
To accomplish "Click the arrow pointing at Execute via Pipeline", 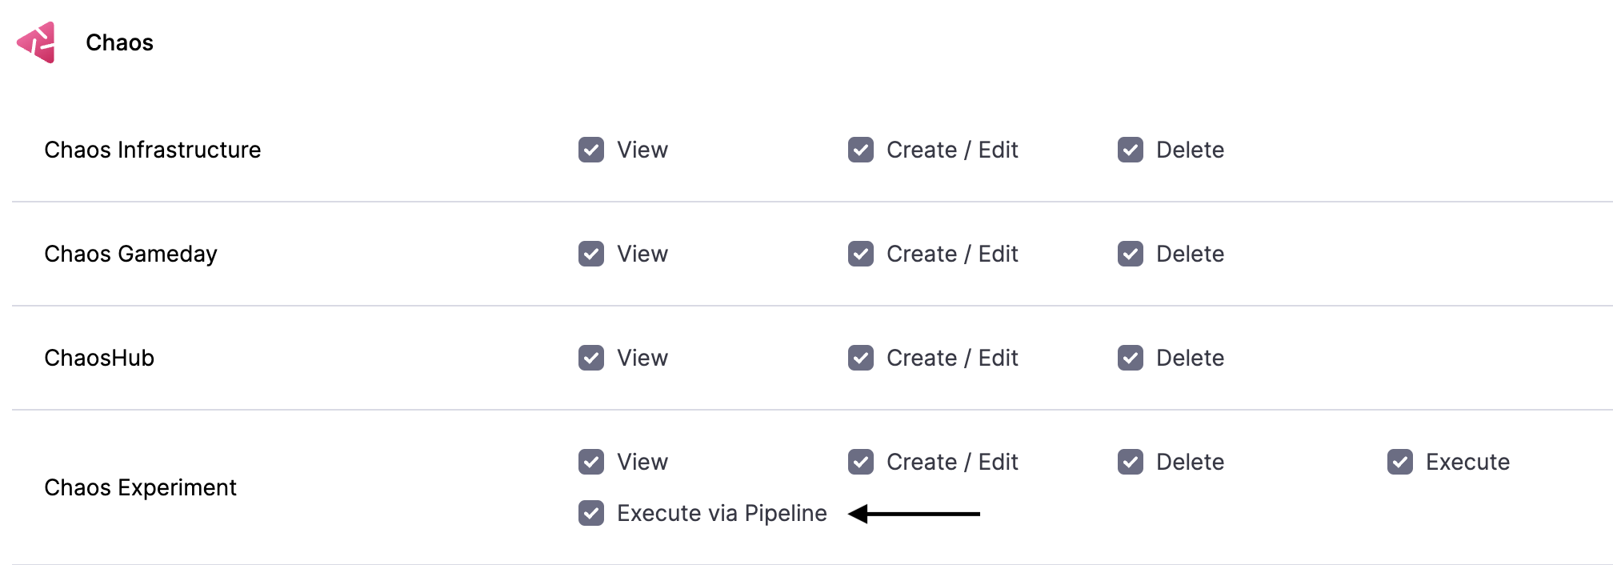I will point(916,513).
